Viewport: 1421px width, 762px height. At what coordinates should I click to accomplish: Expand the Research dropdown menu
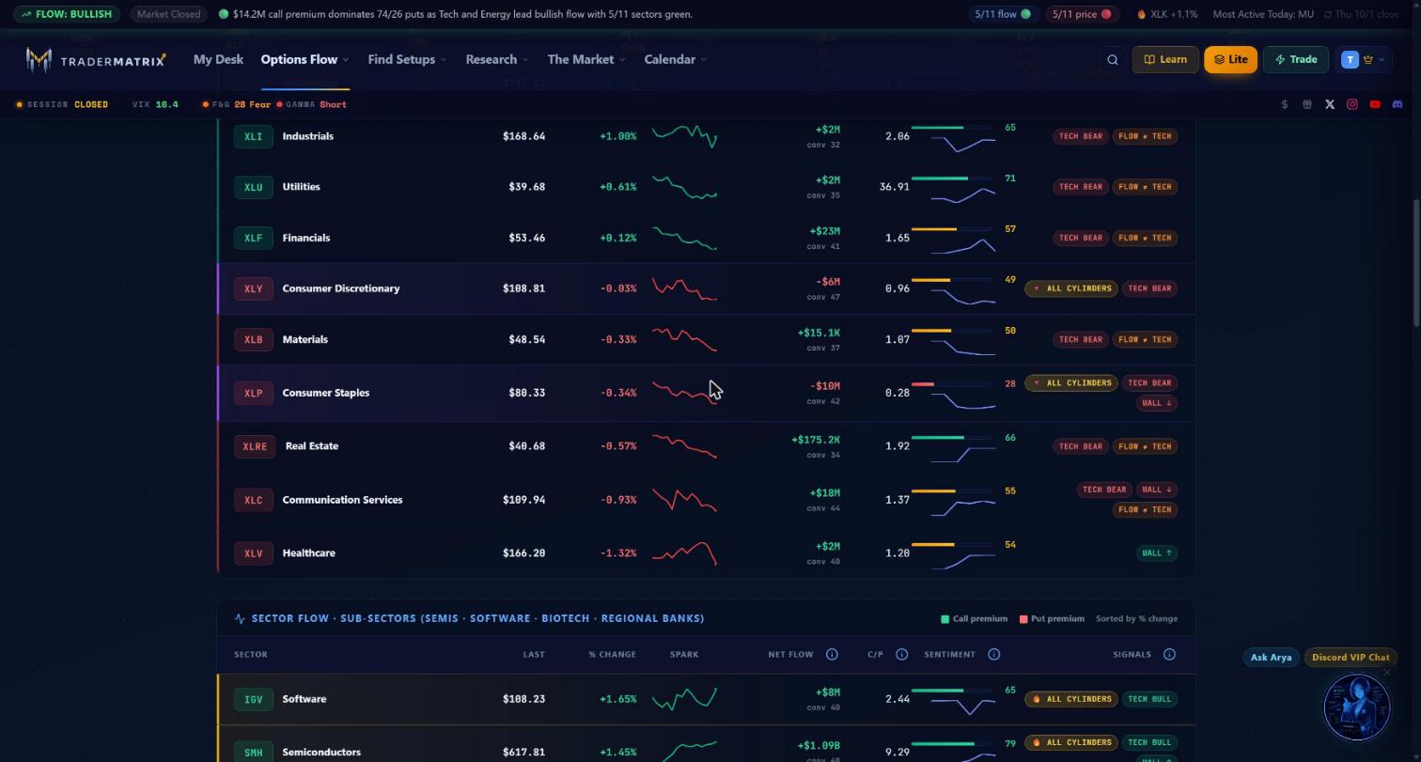tap(496, 60)
